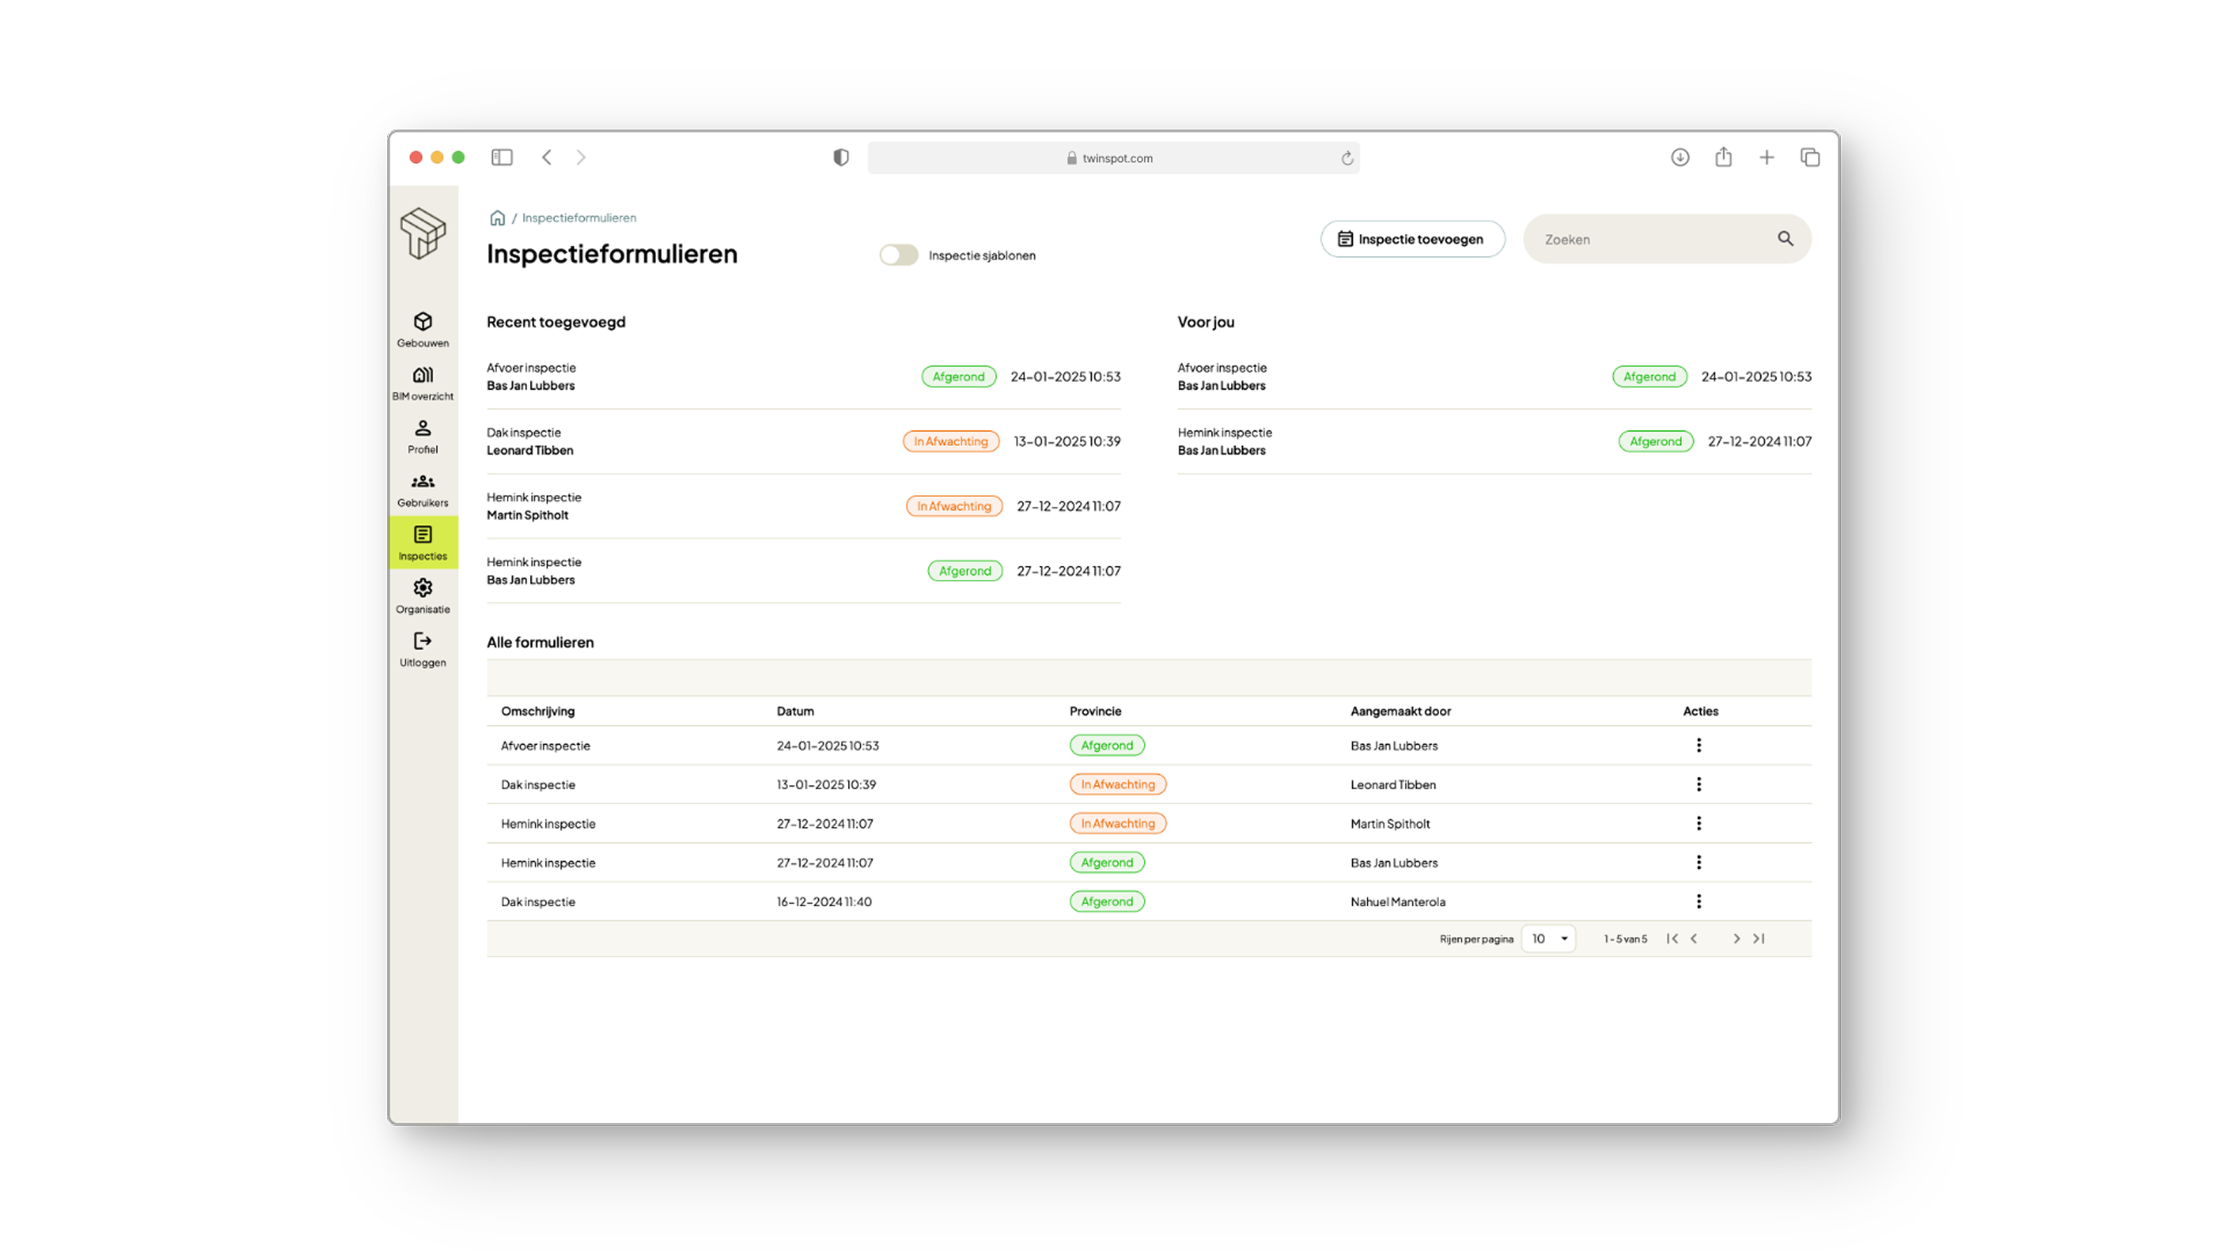The image size is (2228, 1253).
Task: Open Gebruikers section
Action: (423, 490)
